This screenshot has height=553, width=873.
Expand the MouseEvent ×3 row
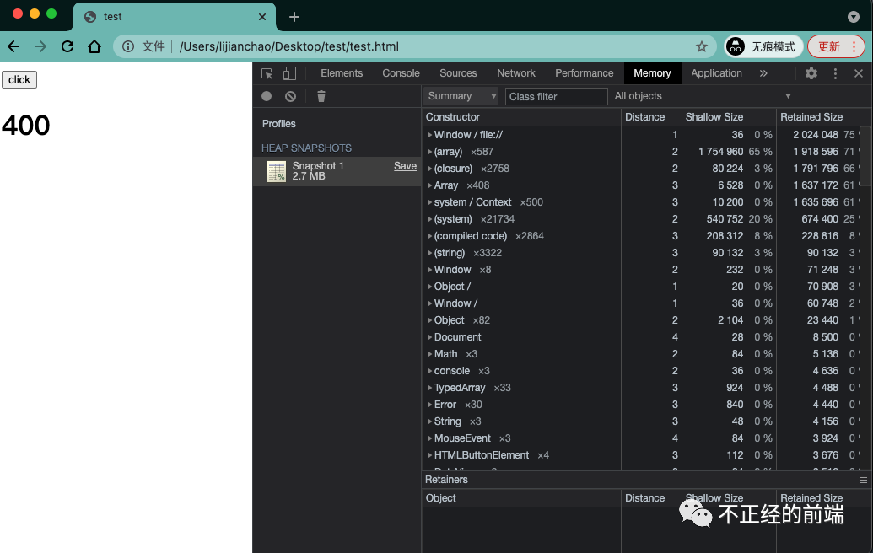[429, 438]
